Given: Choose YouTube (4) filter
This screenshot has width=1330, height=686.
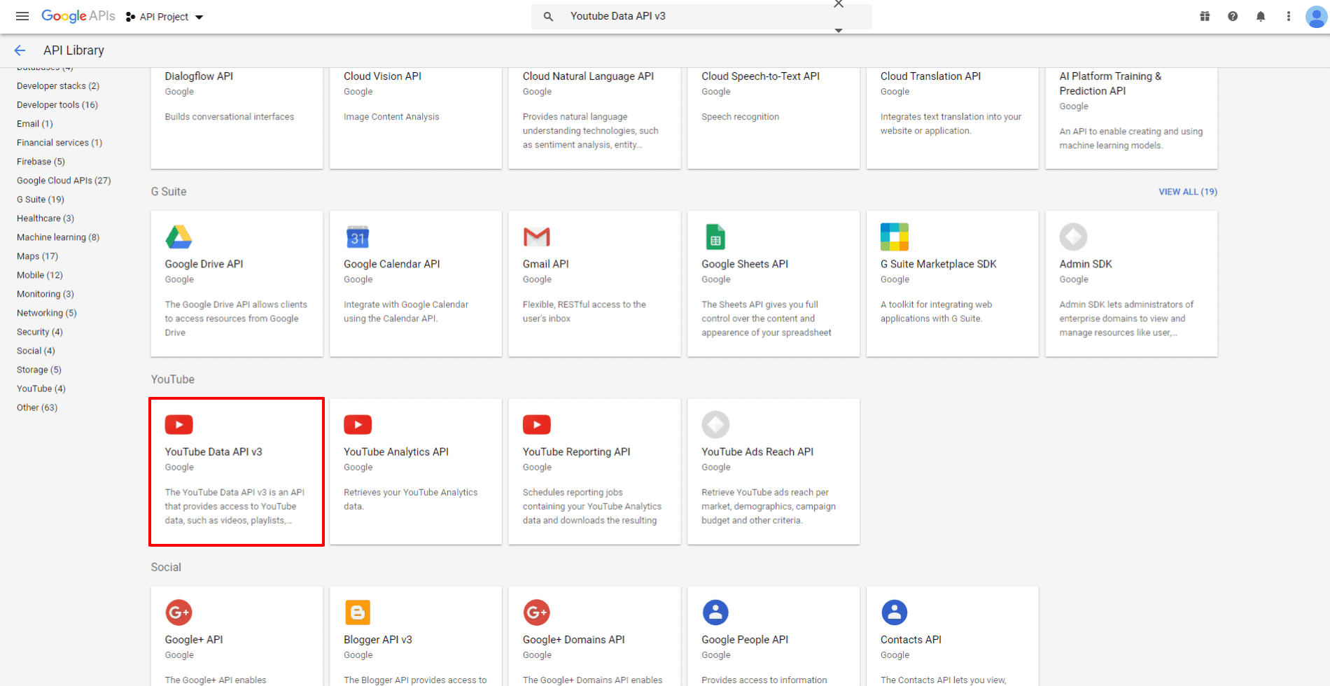Looking at the screenshot, I should [41, 388].
